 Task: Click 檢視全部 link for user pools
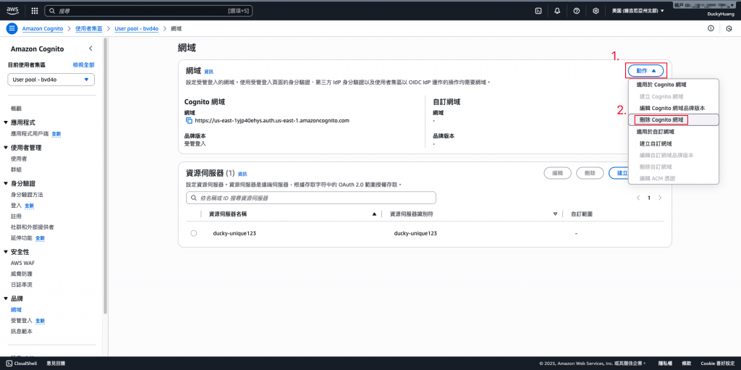coord(83,65)
